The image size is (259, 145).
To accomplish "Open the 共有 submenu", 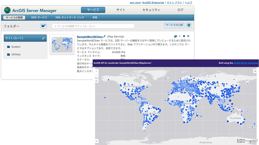I will [x=95, y=17].
